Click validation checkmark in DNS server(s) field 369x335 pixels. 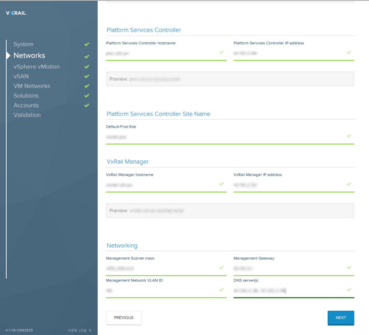pyautogui.click(x=349, y=289)
